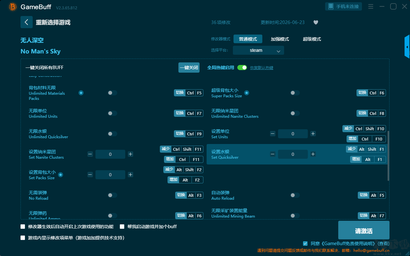Enable Unlimited Units toggle
This screenshot has height=256, width=410.
[112, 113]
